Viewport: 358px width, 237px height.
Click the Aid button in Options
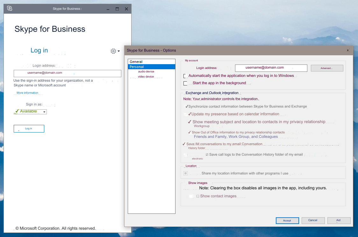click(x=339, y=220)
